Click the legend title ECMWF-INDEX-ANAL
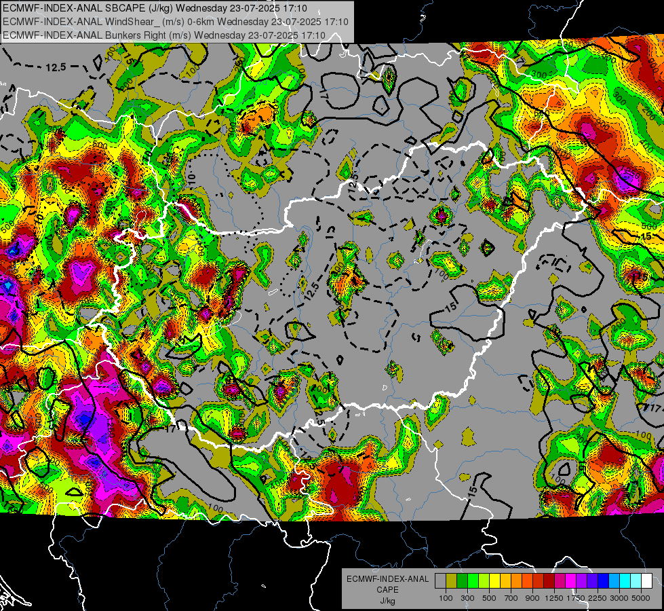Viewport: 664px width, 611px height. coord(387,579)
